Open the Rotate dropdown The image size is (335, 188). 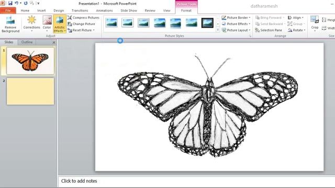[x=297, y=30]
